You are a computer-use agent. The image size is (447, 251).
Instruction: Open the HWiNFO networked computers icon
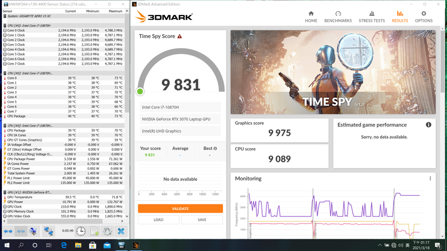point(48,231)
